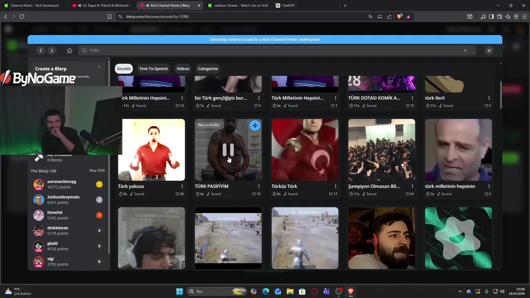The image size is (530, 298).
Task: Select the Sounds tab
Action: coord(123,69)
